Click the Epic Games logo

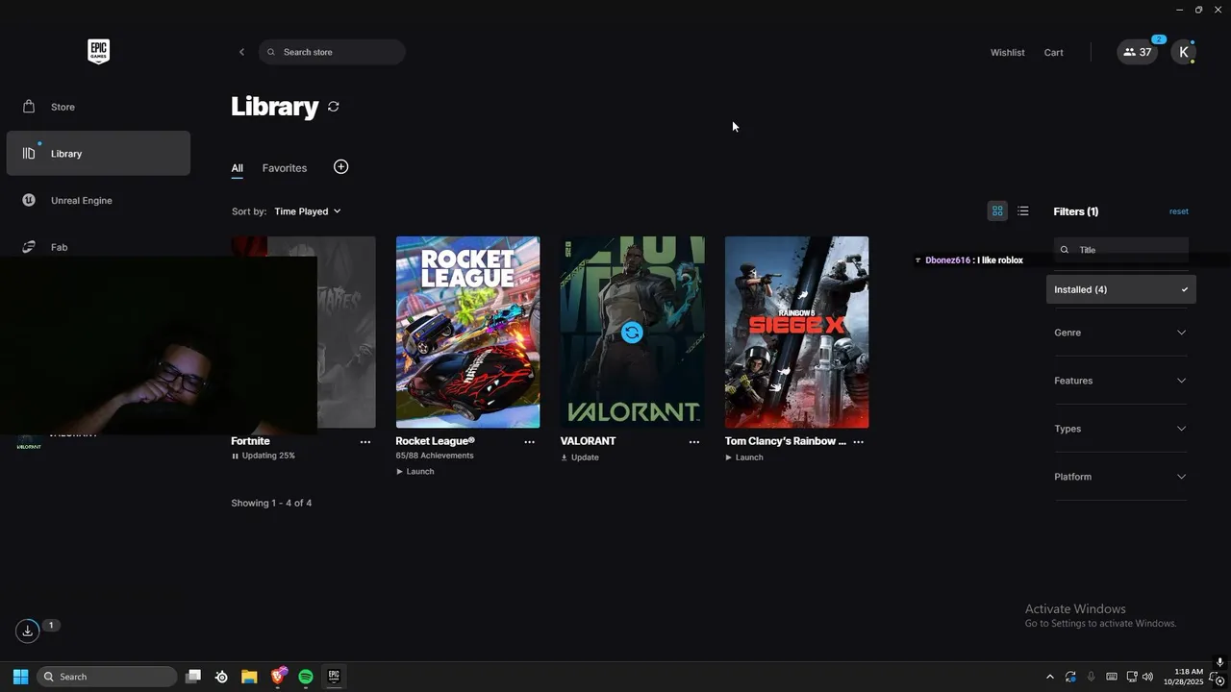point(98,52)
